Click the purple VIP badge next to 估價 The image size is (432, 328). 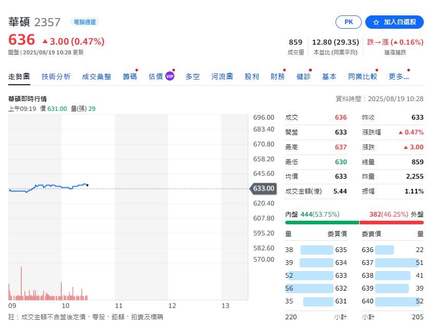(170, 76)
